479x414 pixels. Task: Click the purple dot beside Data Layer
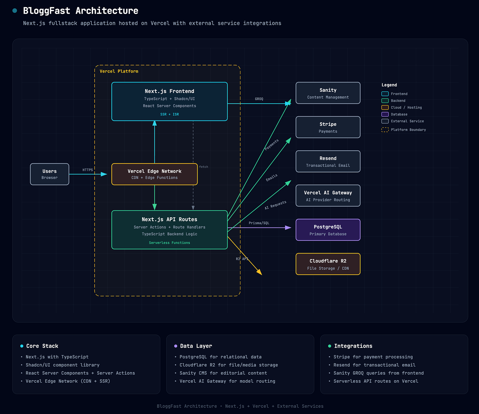176,346
